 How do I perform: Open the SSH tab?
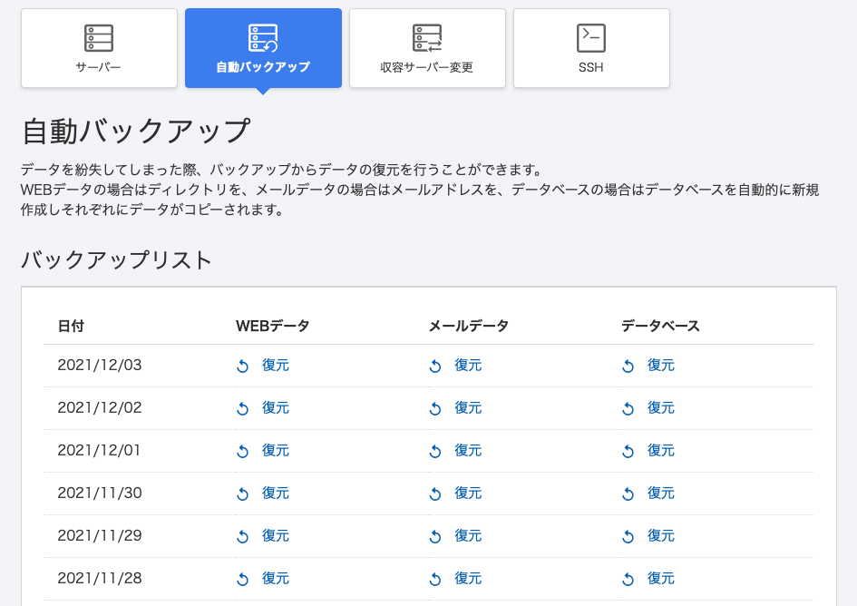tap(591, 48)
